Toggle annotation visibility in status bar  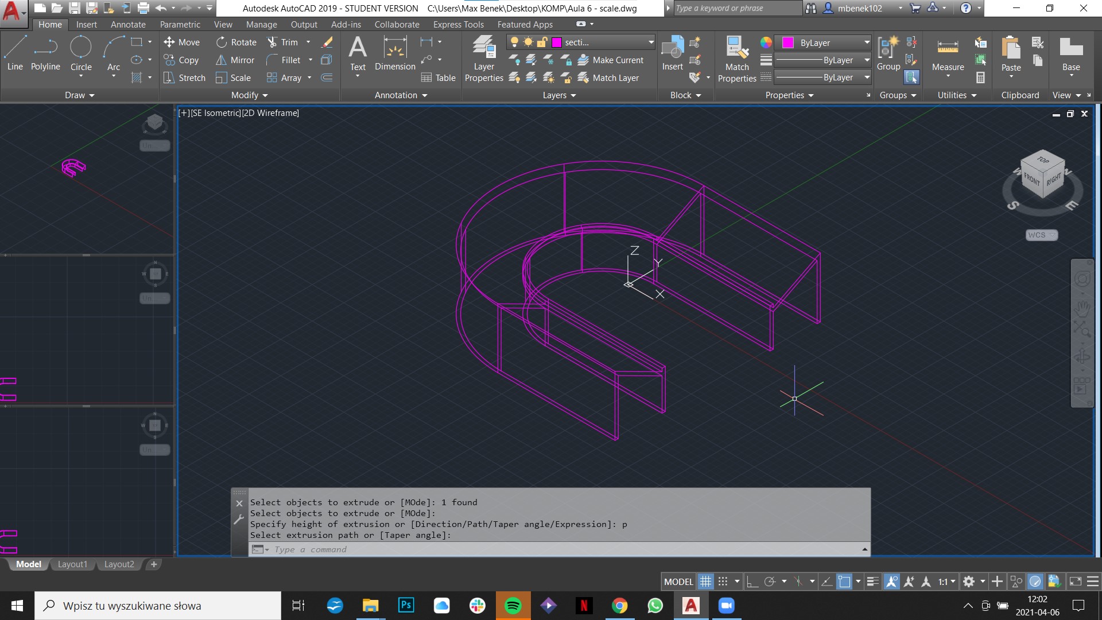(x=891, y=582)
